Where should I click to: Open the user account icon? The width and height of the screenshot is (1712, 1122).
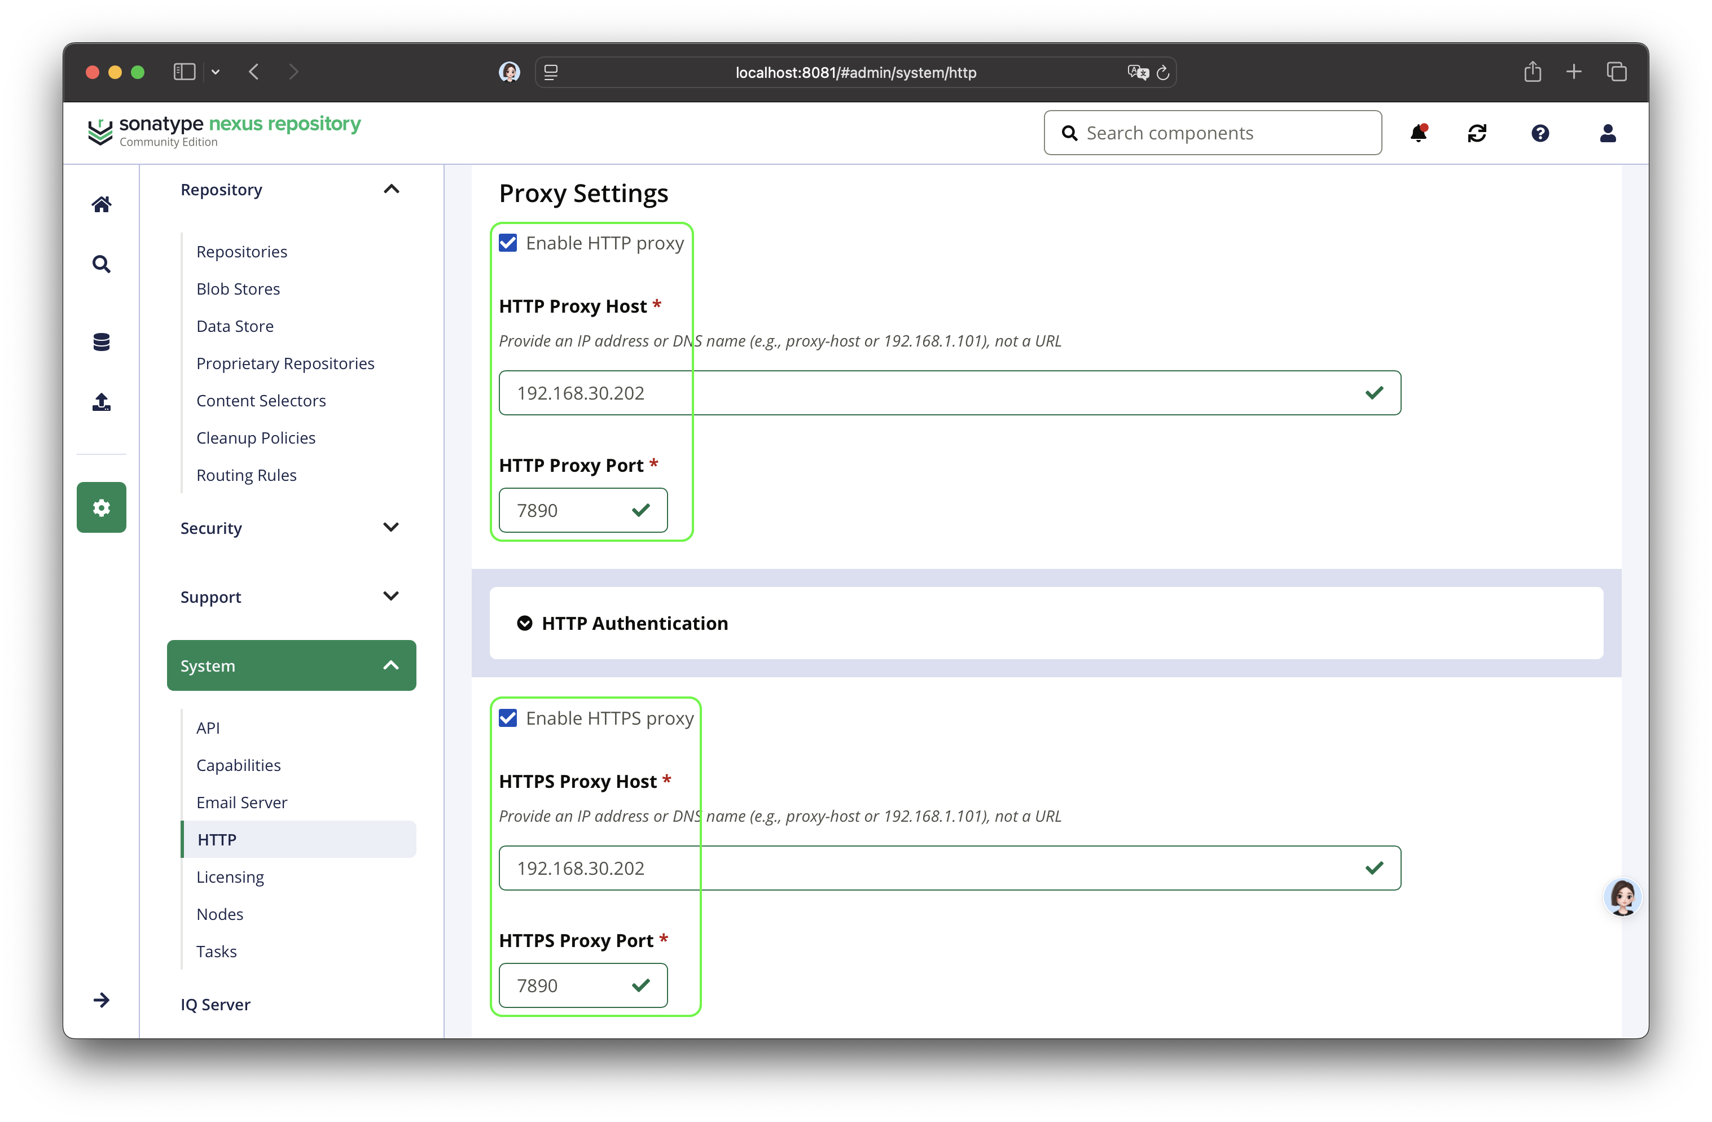coord(1608,133)
